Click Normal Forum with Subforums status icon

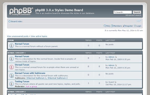coord(12,75)
